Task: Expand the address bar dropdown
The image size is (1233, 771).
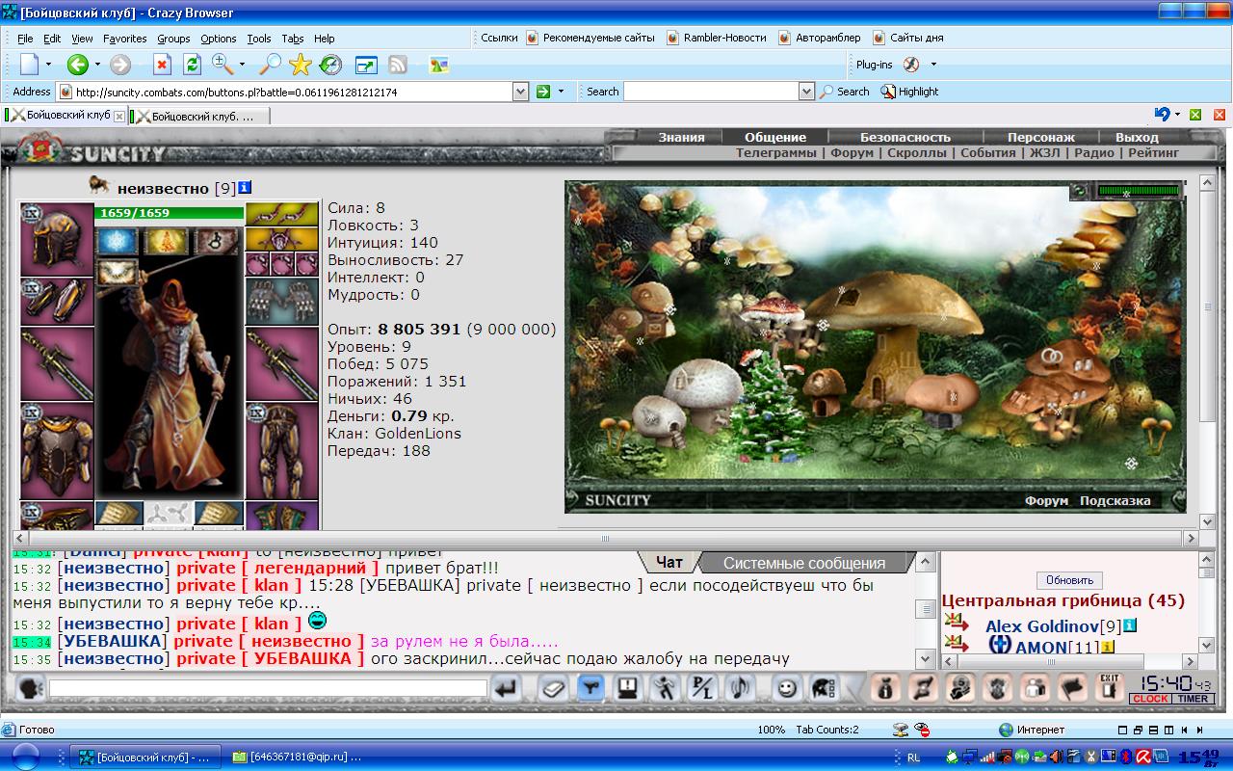Action: point(520,92)
